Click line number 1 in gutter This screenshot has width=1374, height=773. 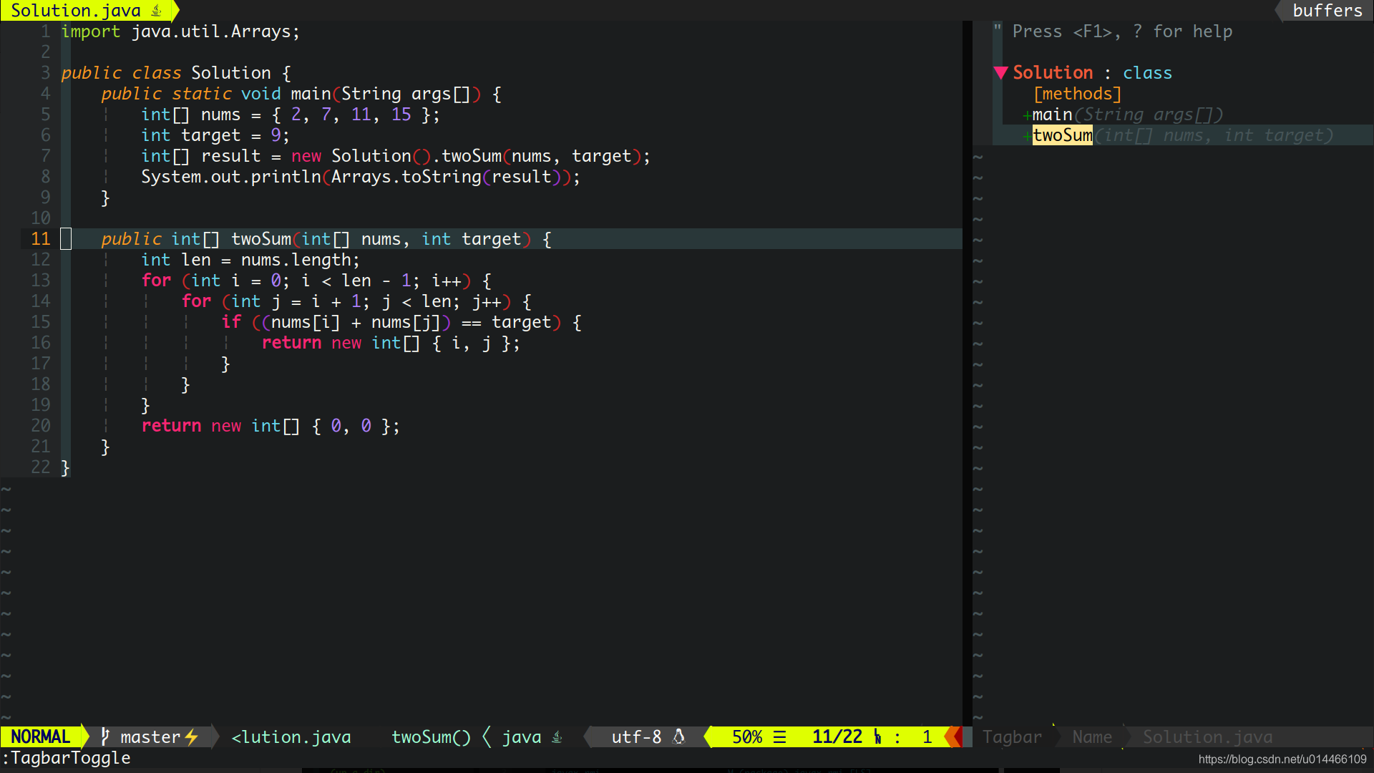pyautogui.click(x=46, y=31)
